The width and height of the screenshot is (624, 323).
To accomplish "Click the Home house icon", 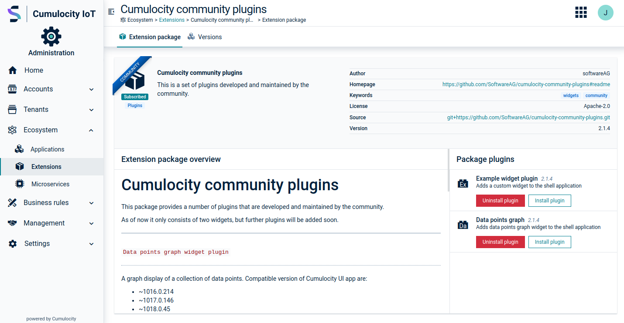I will tap(13, 70).
